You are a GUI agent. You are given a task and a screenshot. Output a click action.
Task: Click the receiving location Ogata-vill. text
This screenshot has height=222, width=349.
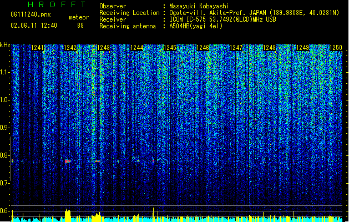(254, 13)
